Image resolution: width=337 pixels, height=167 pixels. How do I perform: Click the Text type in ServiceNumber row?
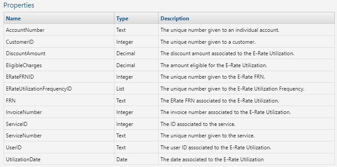pos(121,136)
